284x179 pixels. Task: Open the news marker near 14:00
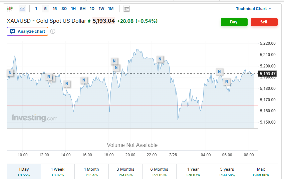[x=67, y=83]
